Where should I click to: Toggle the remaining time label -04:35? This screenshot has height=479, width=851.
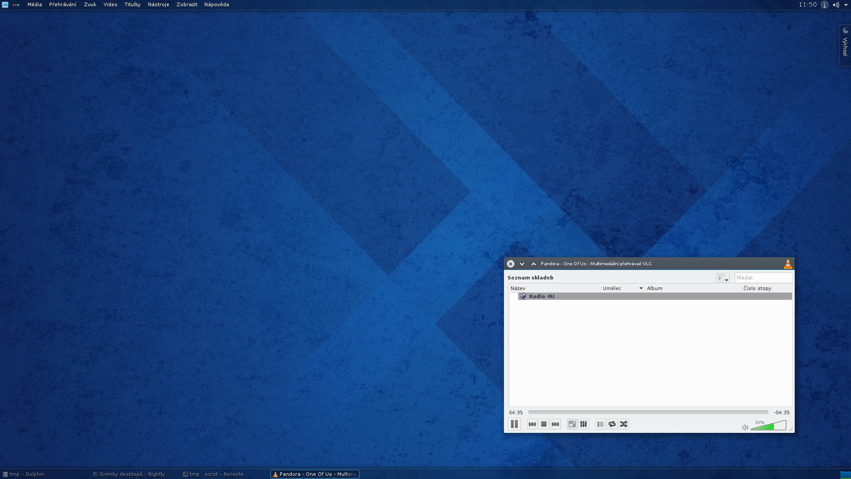coord(782,412)
